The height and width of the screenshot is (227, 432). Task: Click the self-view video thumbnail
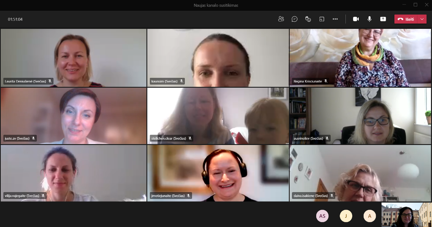pos(407,214)
